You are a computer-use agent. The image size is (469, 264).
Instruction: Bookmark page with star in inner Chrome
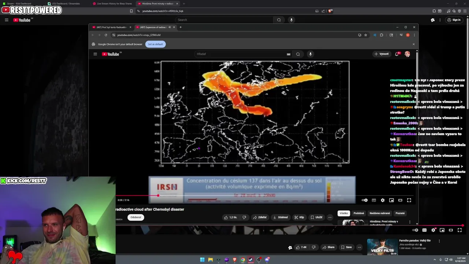[x=366, y=35]
